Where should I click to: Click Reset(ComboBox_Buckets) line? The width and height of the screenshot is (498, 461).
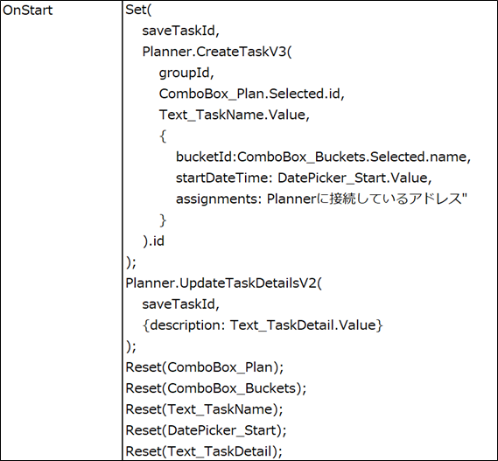pyautogui.click(x=216, y=388)
